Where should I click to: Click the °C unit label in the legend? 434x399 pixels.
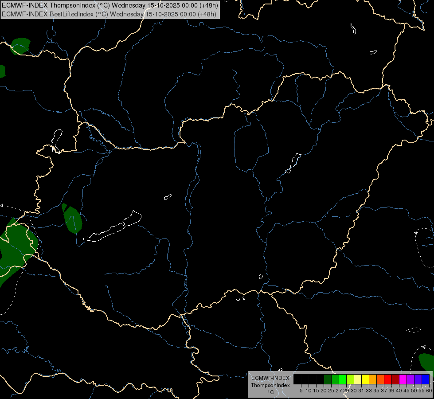pos(270,392)
